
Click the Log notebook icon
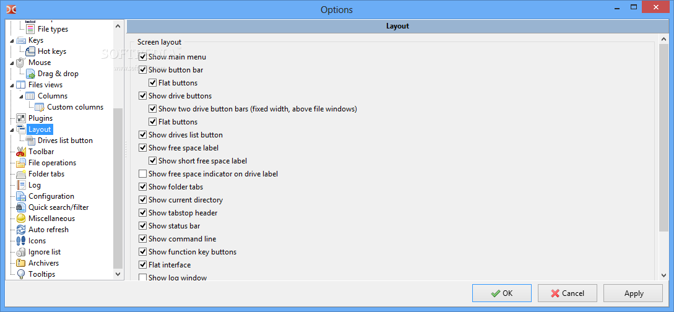(x=20, y=185)
